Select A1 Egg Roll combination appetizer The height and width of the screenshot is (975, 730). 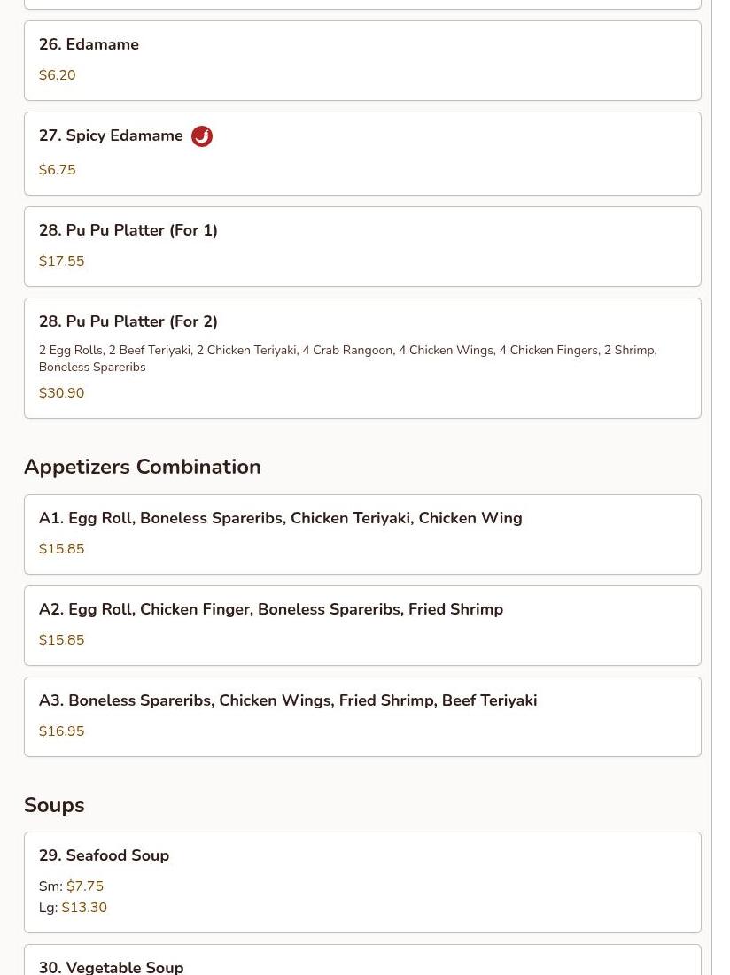pyautogui.click(x=362, y=534)
